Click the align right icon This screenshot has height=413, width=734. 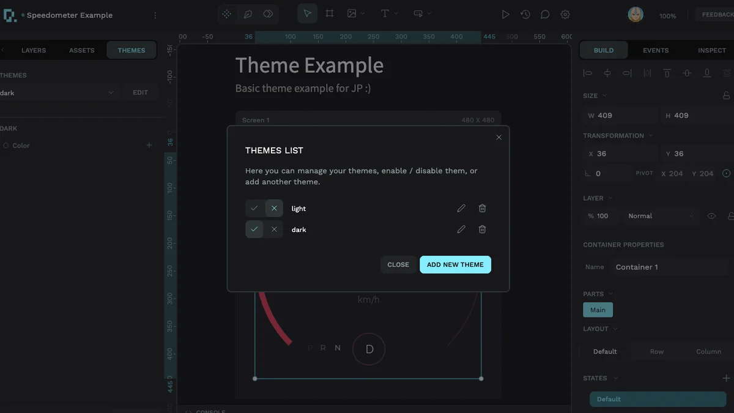627,73
